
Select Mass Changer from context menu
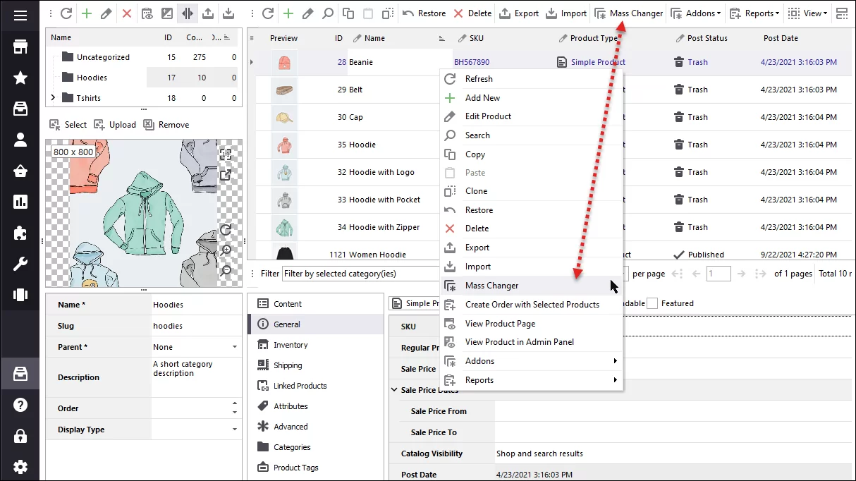(491, 286)
